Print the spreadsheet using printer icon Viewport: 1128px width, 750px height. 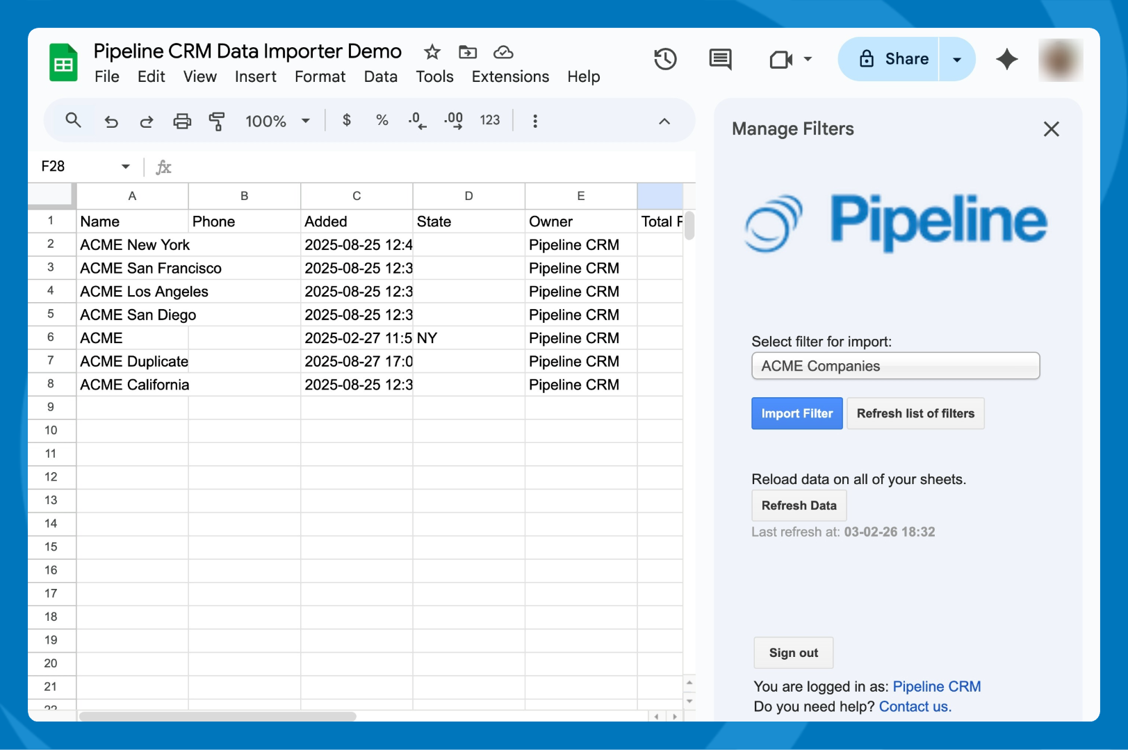coord(182,122)
